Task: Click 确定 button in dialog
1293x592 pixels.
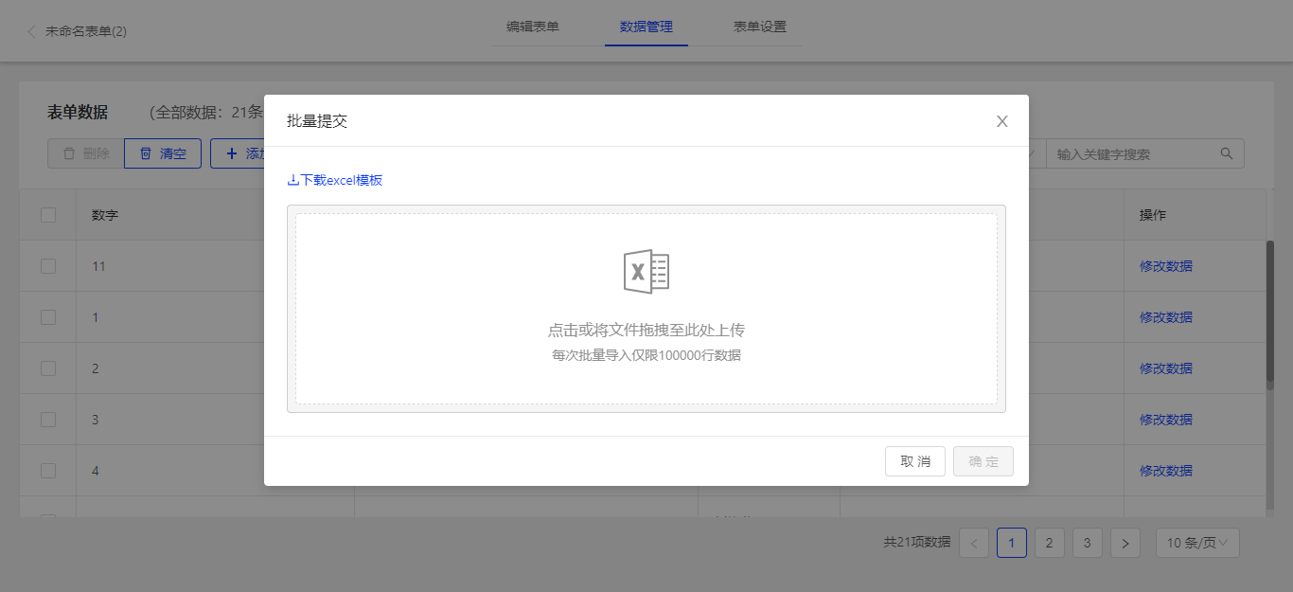Action: point(983,461)
